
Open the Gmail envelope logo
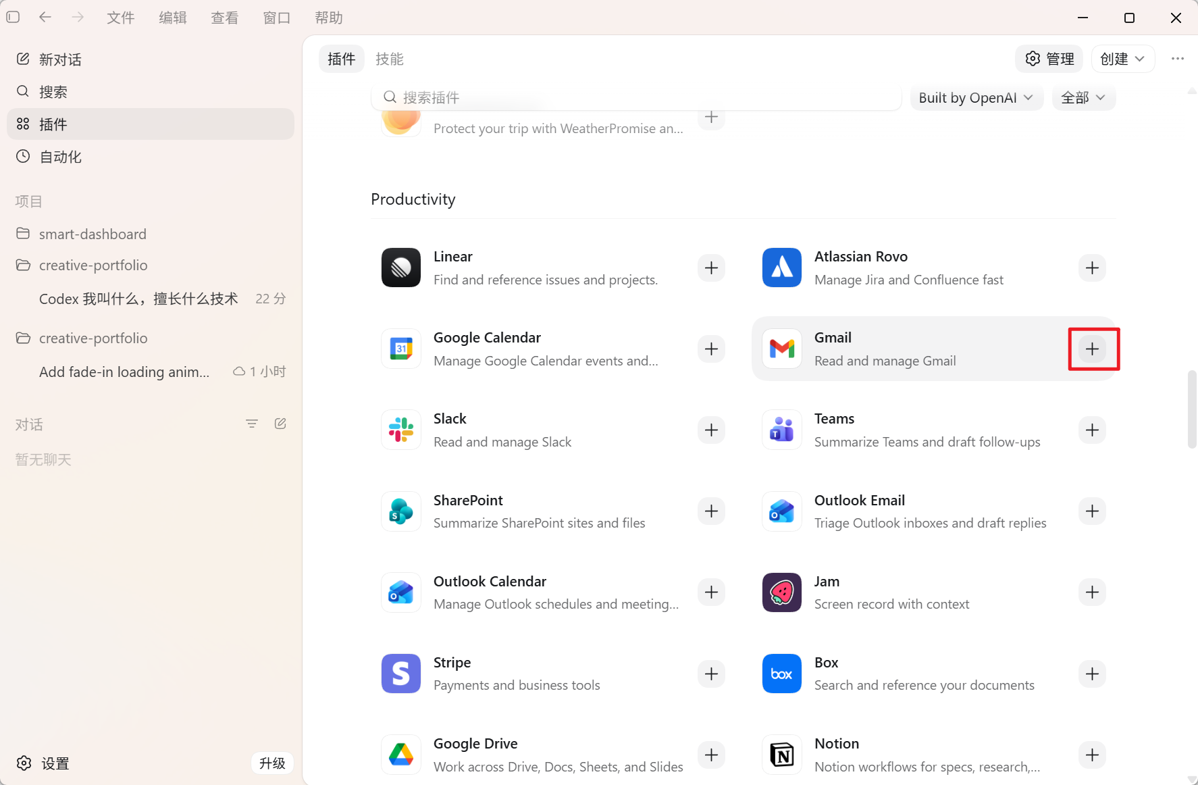coord(782,349)
